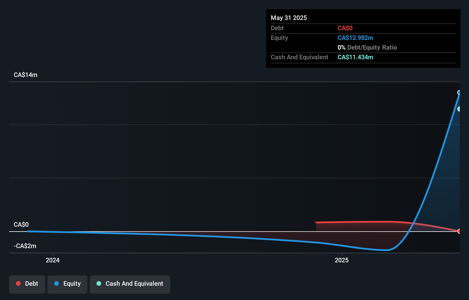Click the CA$11.434m Cash value

355,57
